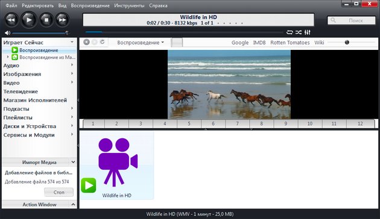Click the Стоп import button

click(x=59, y=192)
